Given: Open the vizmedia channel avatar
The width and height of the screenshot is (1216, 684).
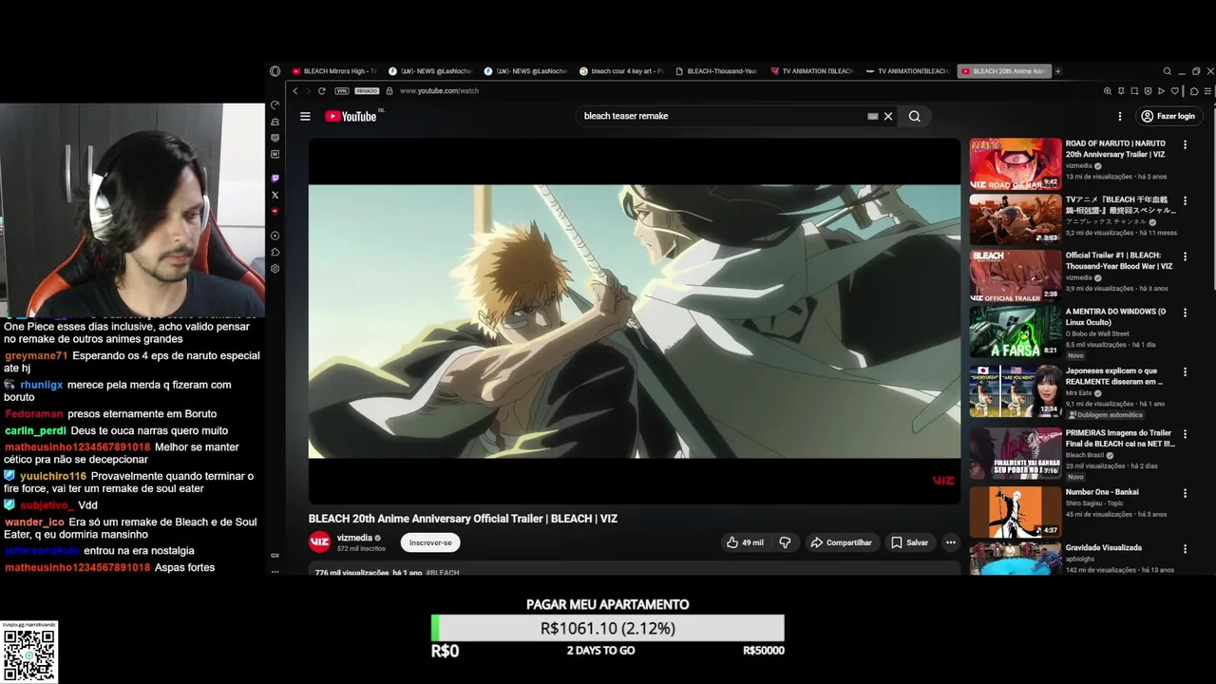Looking at the screenshot, I should pyautogui.click(x=320, y=541).
